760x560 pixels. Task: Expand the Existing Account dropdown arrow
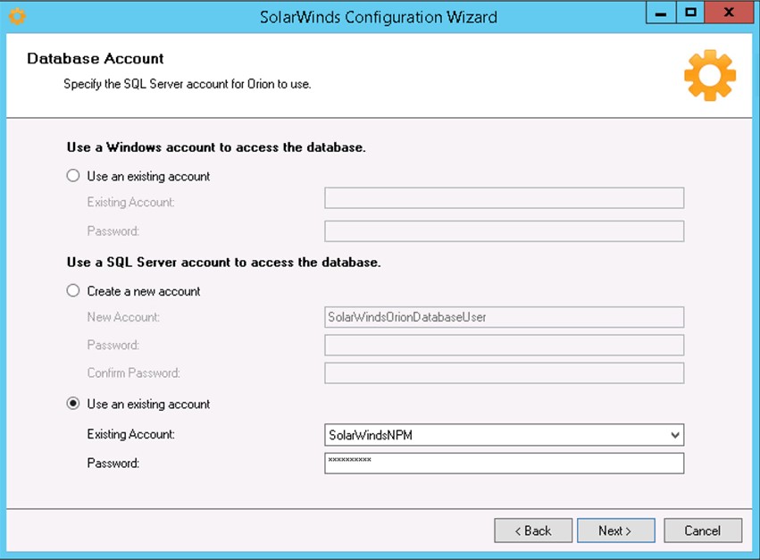tap(674, 435)
